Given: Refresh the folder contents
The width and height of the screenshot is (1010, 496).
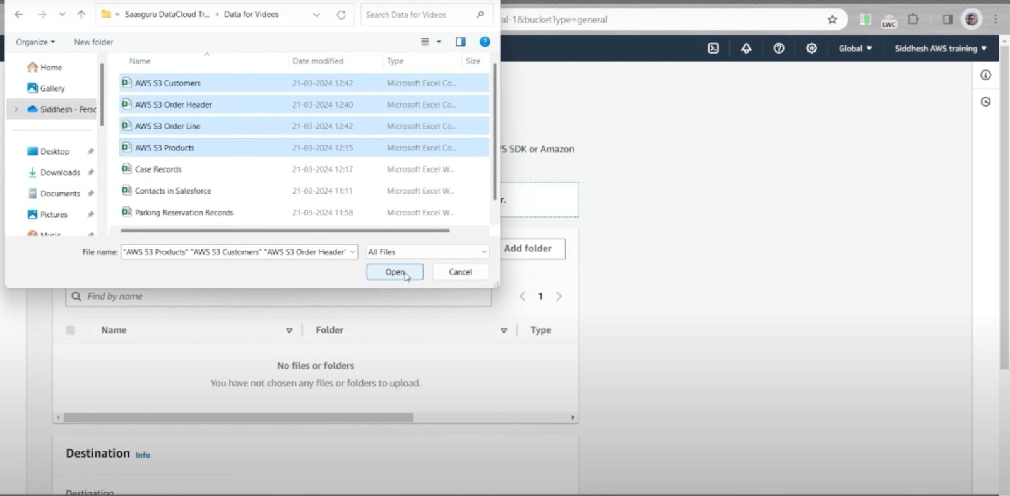Looking at the screenshot, I should (341, 15).
